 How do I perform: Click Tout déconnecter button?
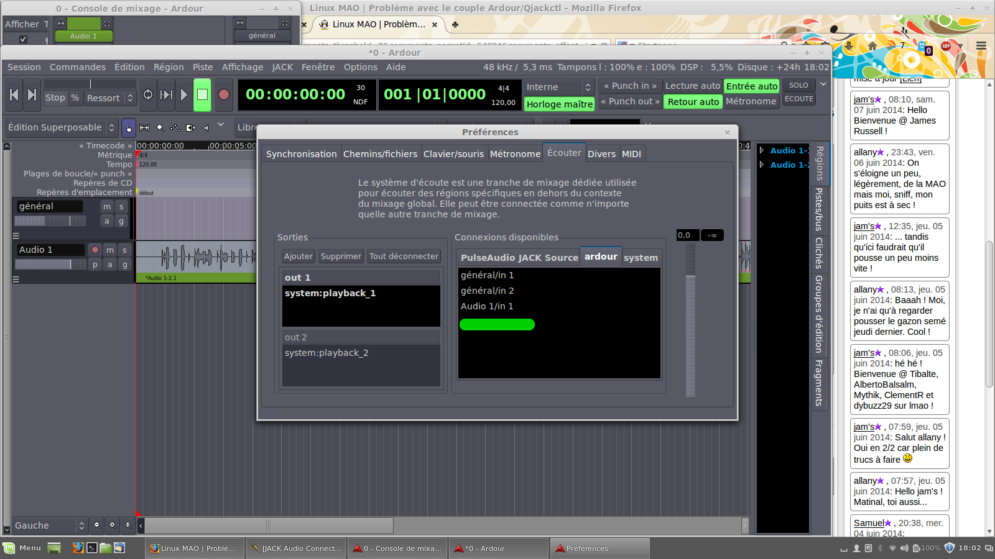(404, 256)
